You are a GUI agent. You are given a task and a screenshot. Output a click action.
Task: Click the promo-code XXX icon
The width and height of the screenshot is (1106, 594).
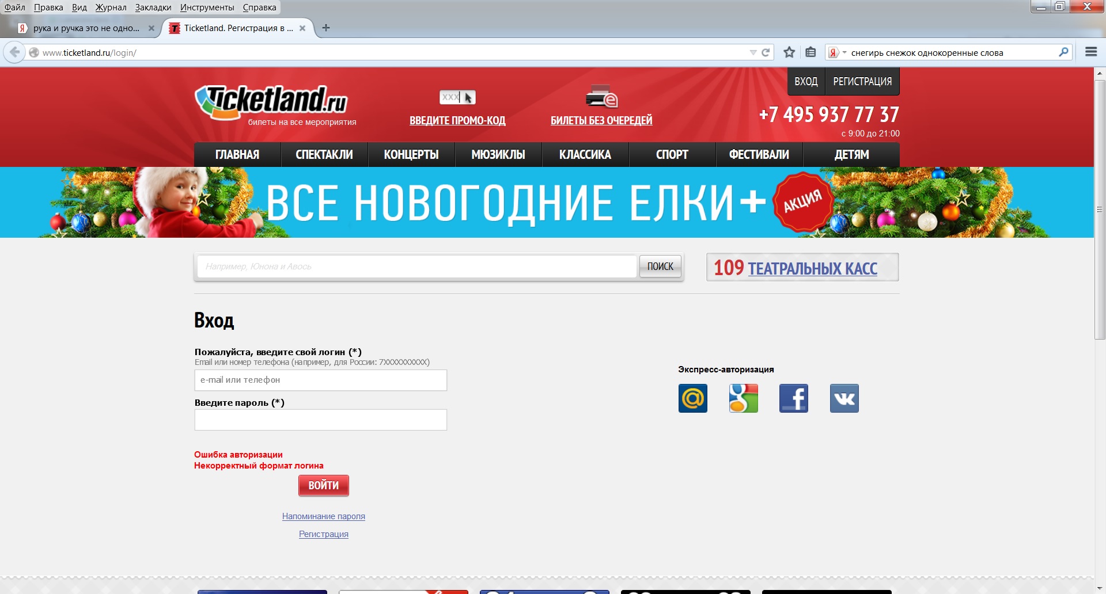(x=457, y=97)
